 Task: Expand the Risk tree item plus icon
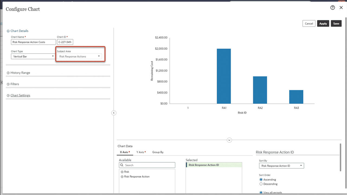point(122,172)
